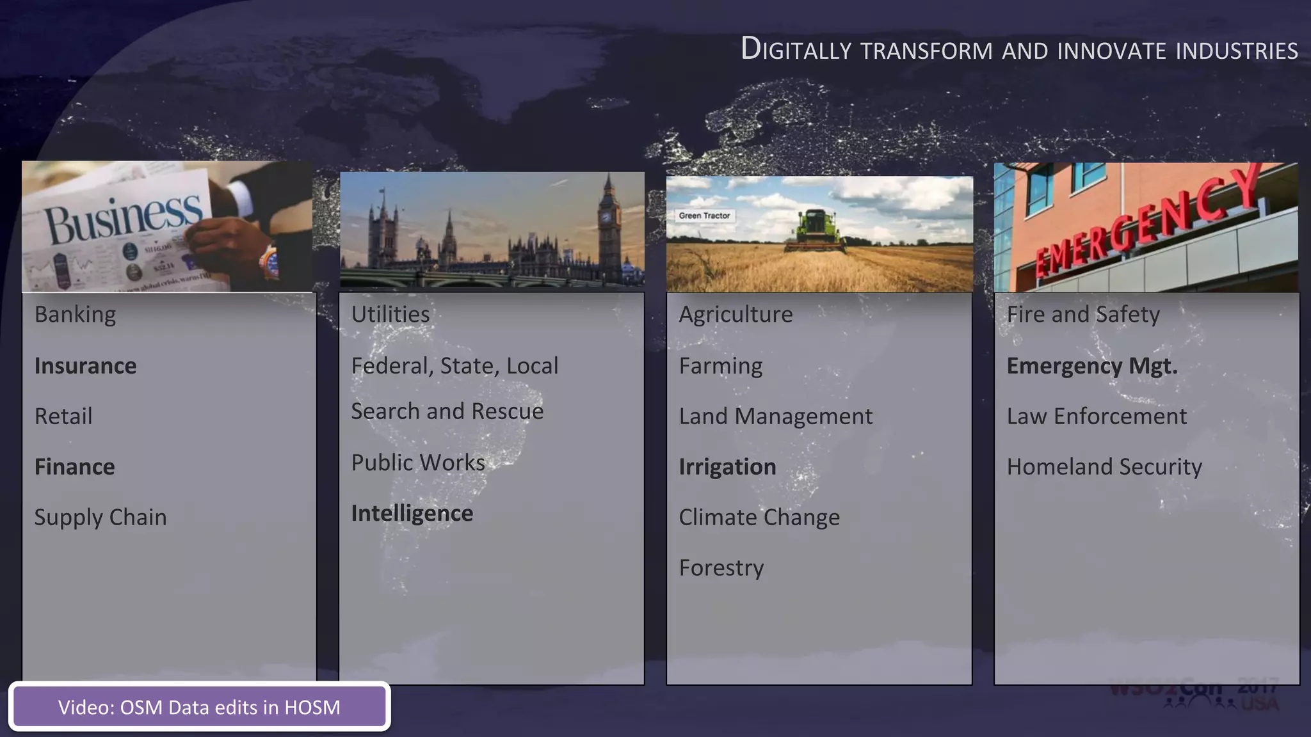Click the bold Emergency Mgt. entry

[x=1092, y=367]
